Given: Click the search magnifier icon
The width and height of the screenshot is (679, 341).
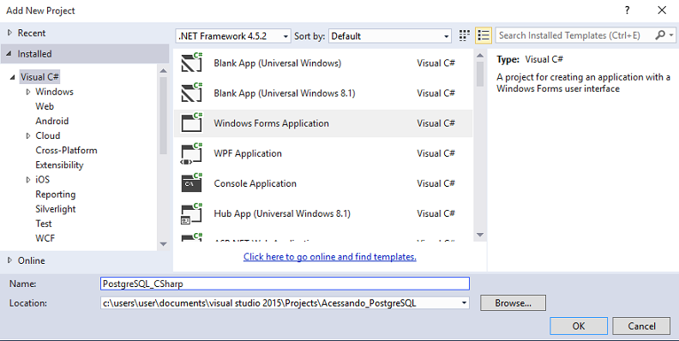Looking at the screenshot, I should (x=660, y=35).
